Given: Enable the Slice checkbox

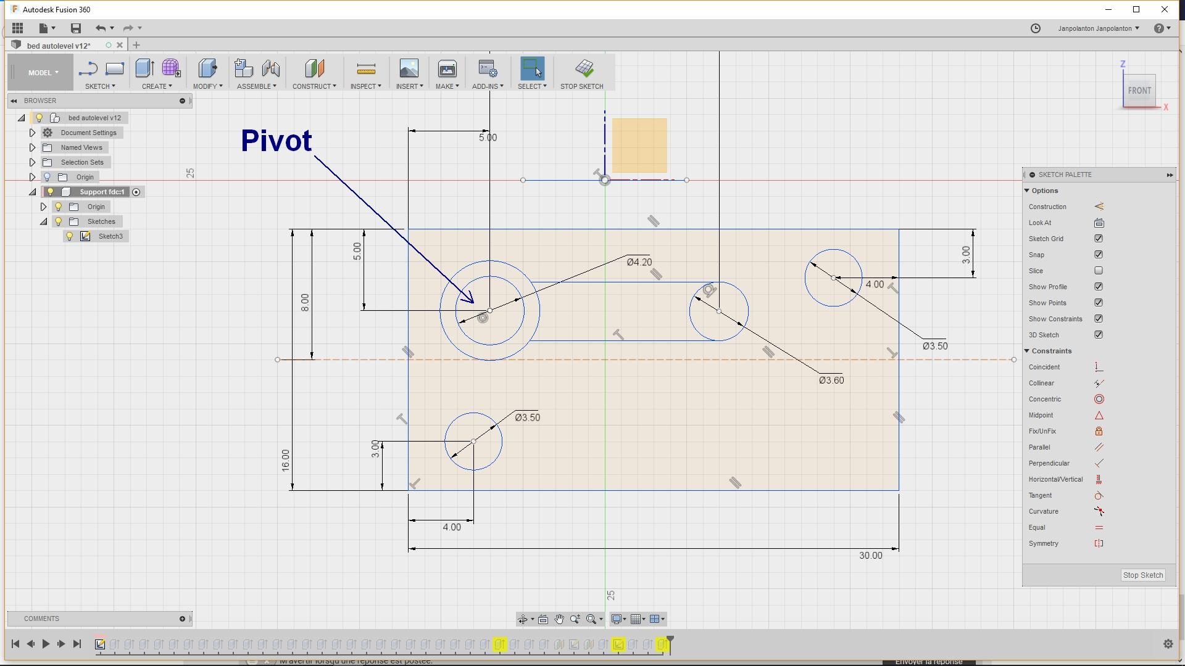Looking at the screenshot, I should click(x=1099, y=271).
